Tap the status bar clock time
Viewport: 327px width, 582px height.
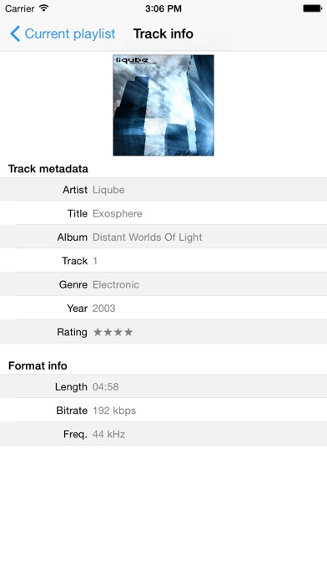pos(163,8)
